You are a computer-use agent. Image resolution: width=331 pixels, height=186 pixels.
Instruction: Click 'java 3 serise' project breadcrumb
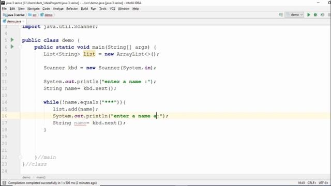pyautogui.click(x=14, y=15)
